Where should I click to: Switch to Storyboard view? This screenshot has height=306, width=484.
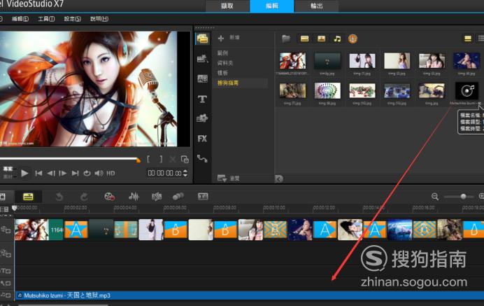tap(3, 197)
